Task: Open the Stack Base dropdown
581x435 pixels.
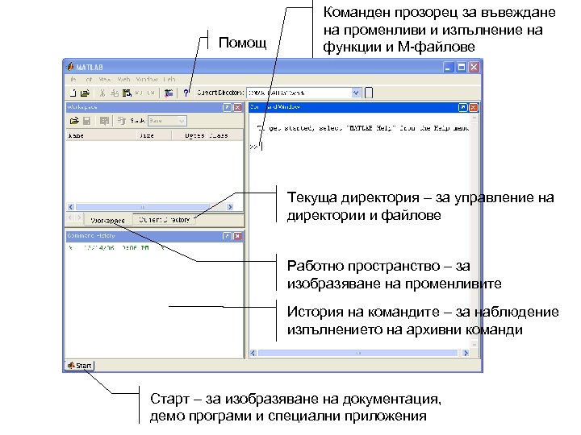Action: click(182, 121)
